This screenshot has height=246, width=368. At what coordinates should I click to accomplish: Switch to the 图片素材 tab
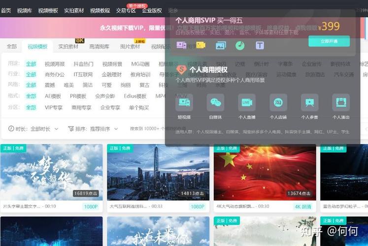130,46
